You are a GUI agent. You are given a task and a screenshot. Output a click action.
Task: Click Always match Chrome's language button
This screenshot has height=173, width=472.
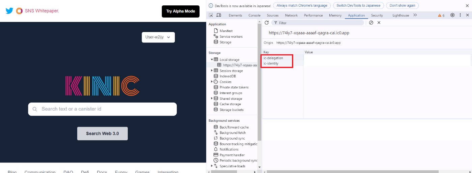[302, 5]
